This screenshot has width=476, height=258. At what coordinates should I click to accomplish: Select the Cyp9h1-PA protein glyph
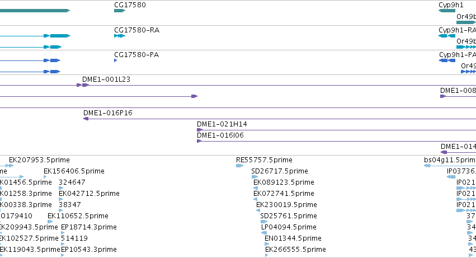[x=447, y=60]
